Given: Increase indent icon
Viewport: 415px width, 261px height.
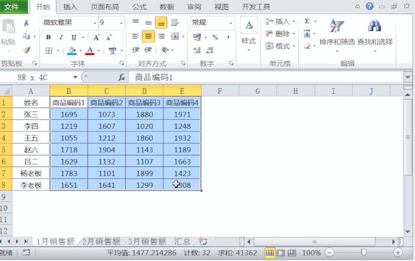Looking at the screenshot, I should 148,50.
